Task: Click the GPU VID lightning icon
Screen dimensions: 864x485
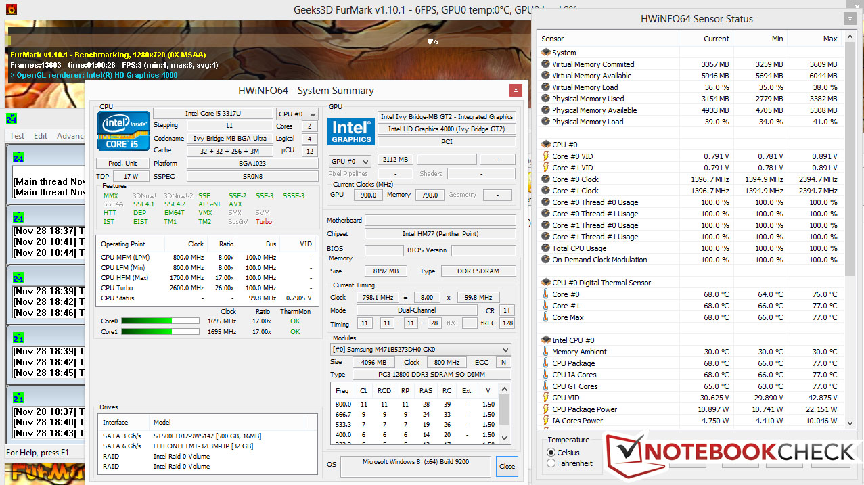Action: pos(546,398)
